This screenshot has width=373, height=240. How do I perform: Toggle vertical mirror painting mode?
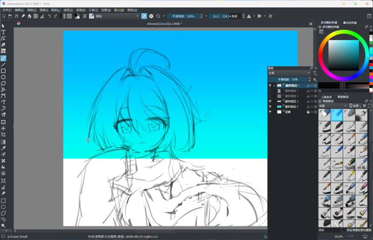[x=260, y=16]
